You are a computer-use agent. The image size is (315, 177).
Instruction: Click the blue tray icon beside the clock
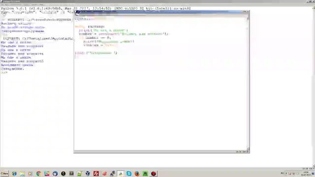[x=313, y=174]
